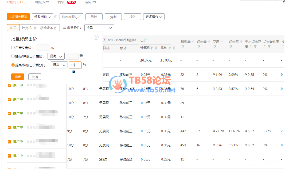The image size is (285, 169).
Task: Select the 提高/降低出价幅度 radio option
Action: click(13, 56)
